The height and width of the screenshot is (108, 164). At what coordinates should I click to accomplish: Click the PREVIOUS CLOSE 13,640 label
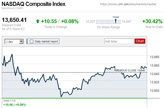tap(129, 70)
